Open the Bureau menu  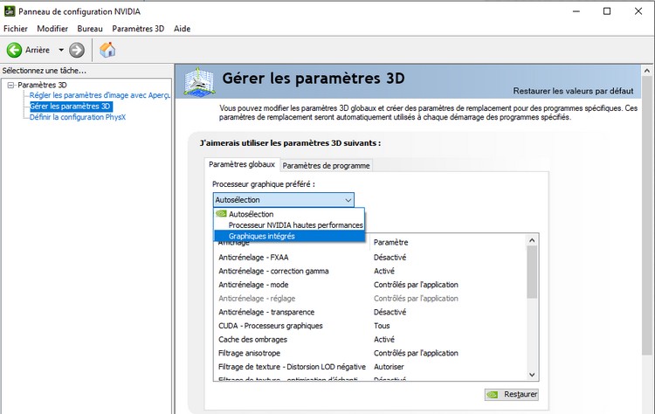pos(90,29)
